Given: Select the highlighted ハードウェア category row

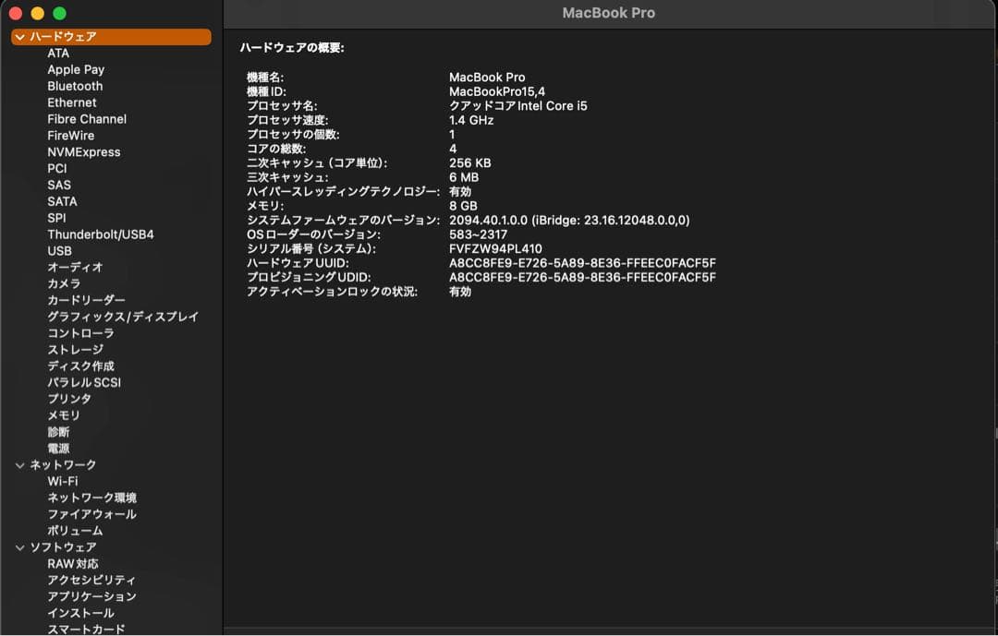Looking at the screenshot, I should pyautogui.click(x=112, y=37).
